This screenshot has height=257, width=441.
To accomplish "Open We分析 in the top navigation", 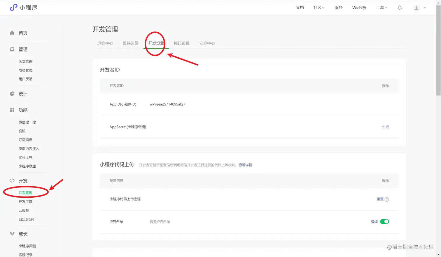I will (x=359, y=8).
